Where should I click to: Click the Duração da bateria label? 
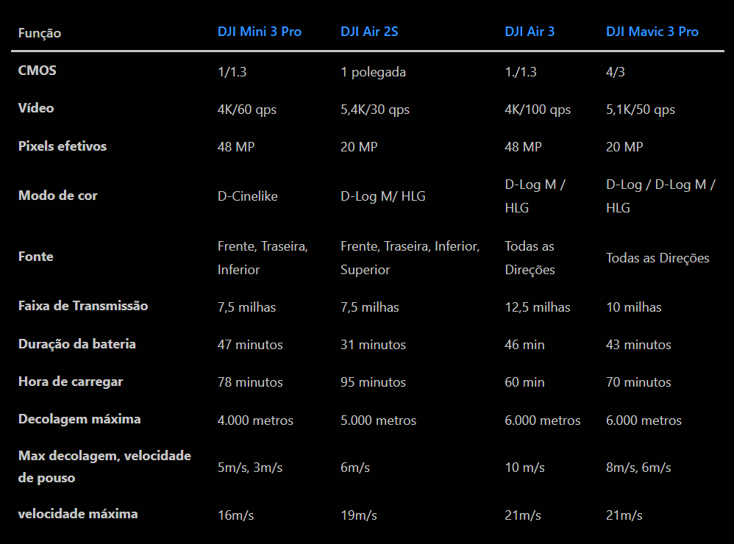77,344
